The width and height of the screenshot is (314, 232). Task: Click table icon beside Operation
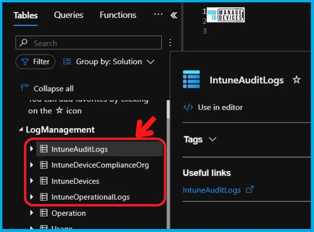[x=43, y=213]
